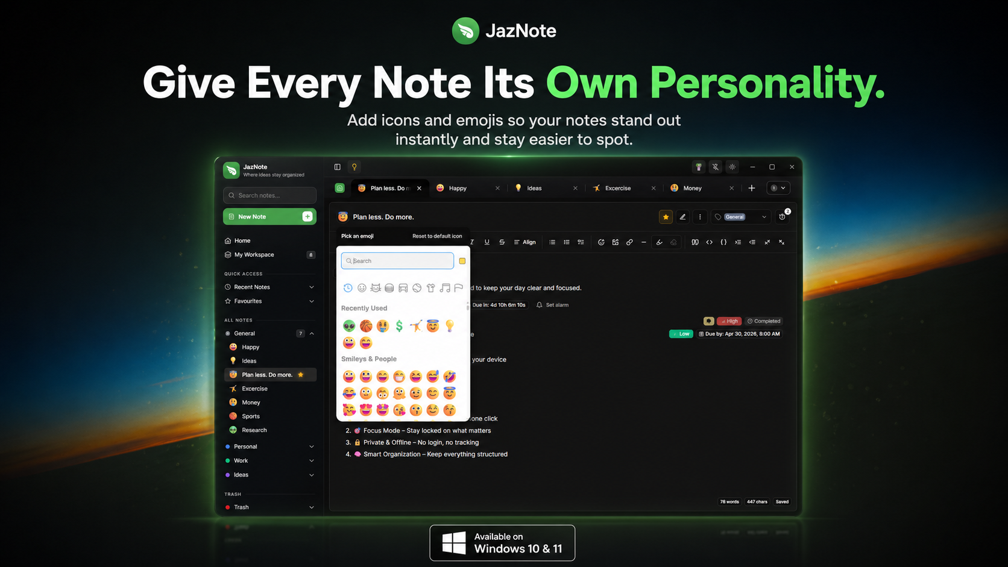Open the reminders clock icon with badge
Viewport: 1008px width, 567px height.
783,216
